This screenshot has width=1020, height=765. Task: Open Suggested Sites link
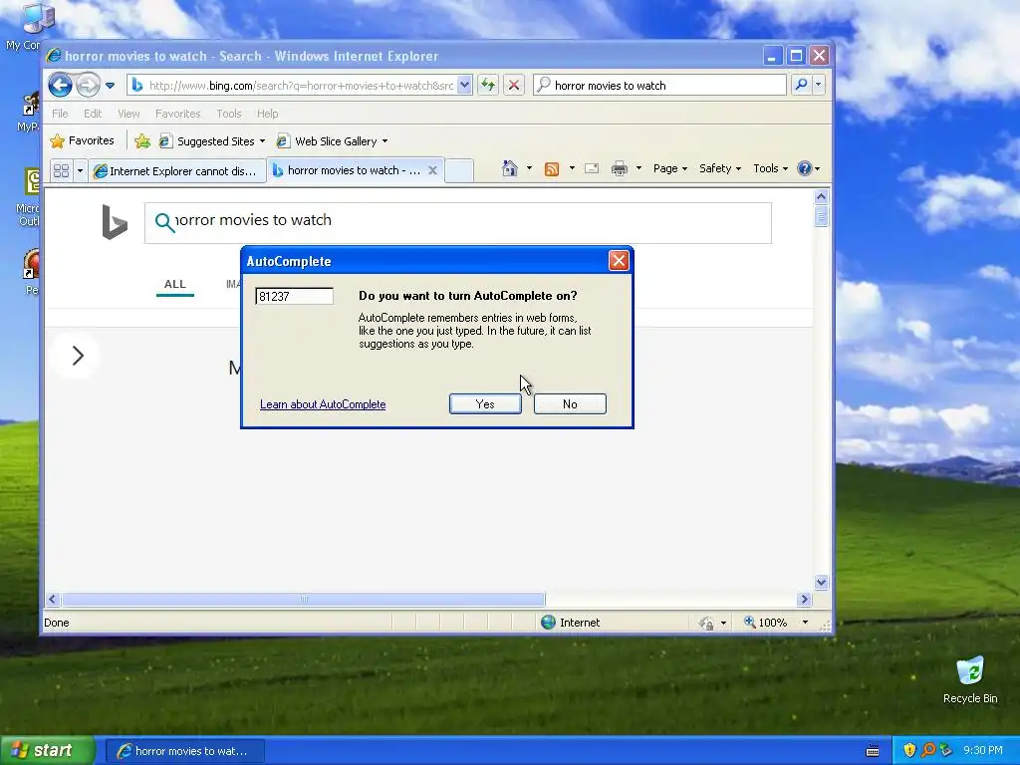pos(212,141)
